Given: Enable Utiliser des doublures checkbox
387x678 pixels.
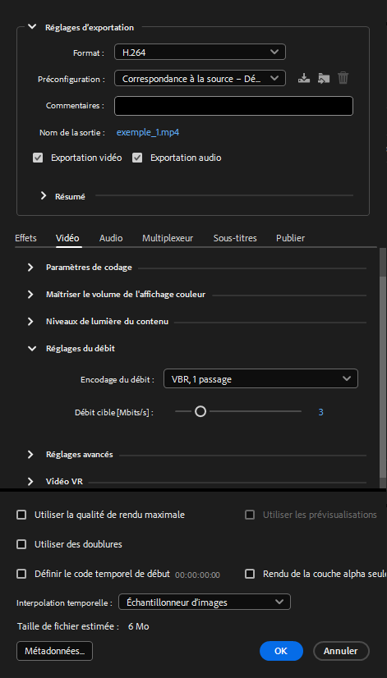Looking at the screenshot, I should [21, 544].
